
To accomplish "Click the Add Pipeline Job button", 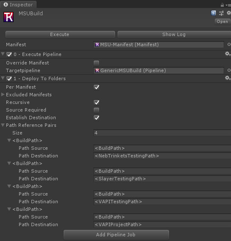I will 116,235.
